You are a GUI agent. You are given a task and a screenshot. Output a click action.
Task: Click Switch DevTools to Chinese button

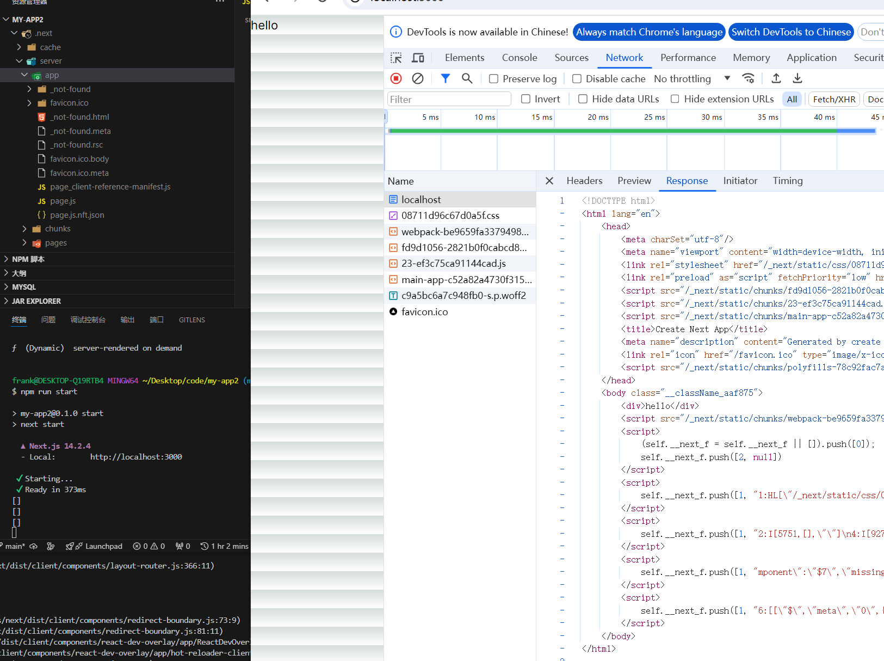point(791,32)
